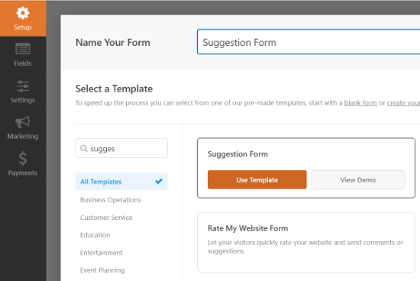Open the Setup gear icon
This screenshot has height=281, width=420.
23,13
